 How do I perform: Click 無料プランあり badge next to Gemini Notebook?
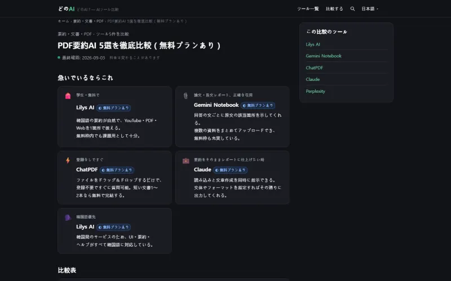258,106
